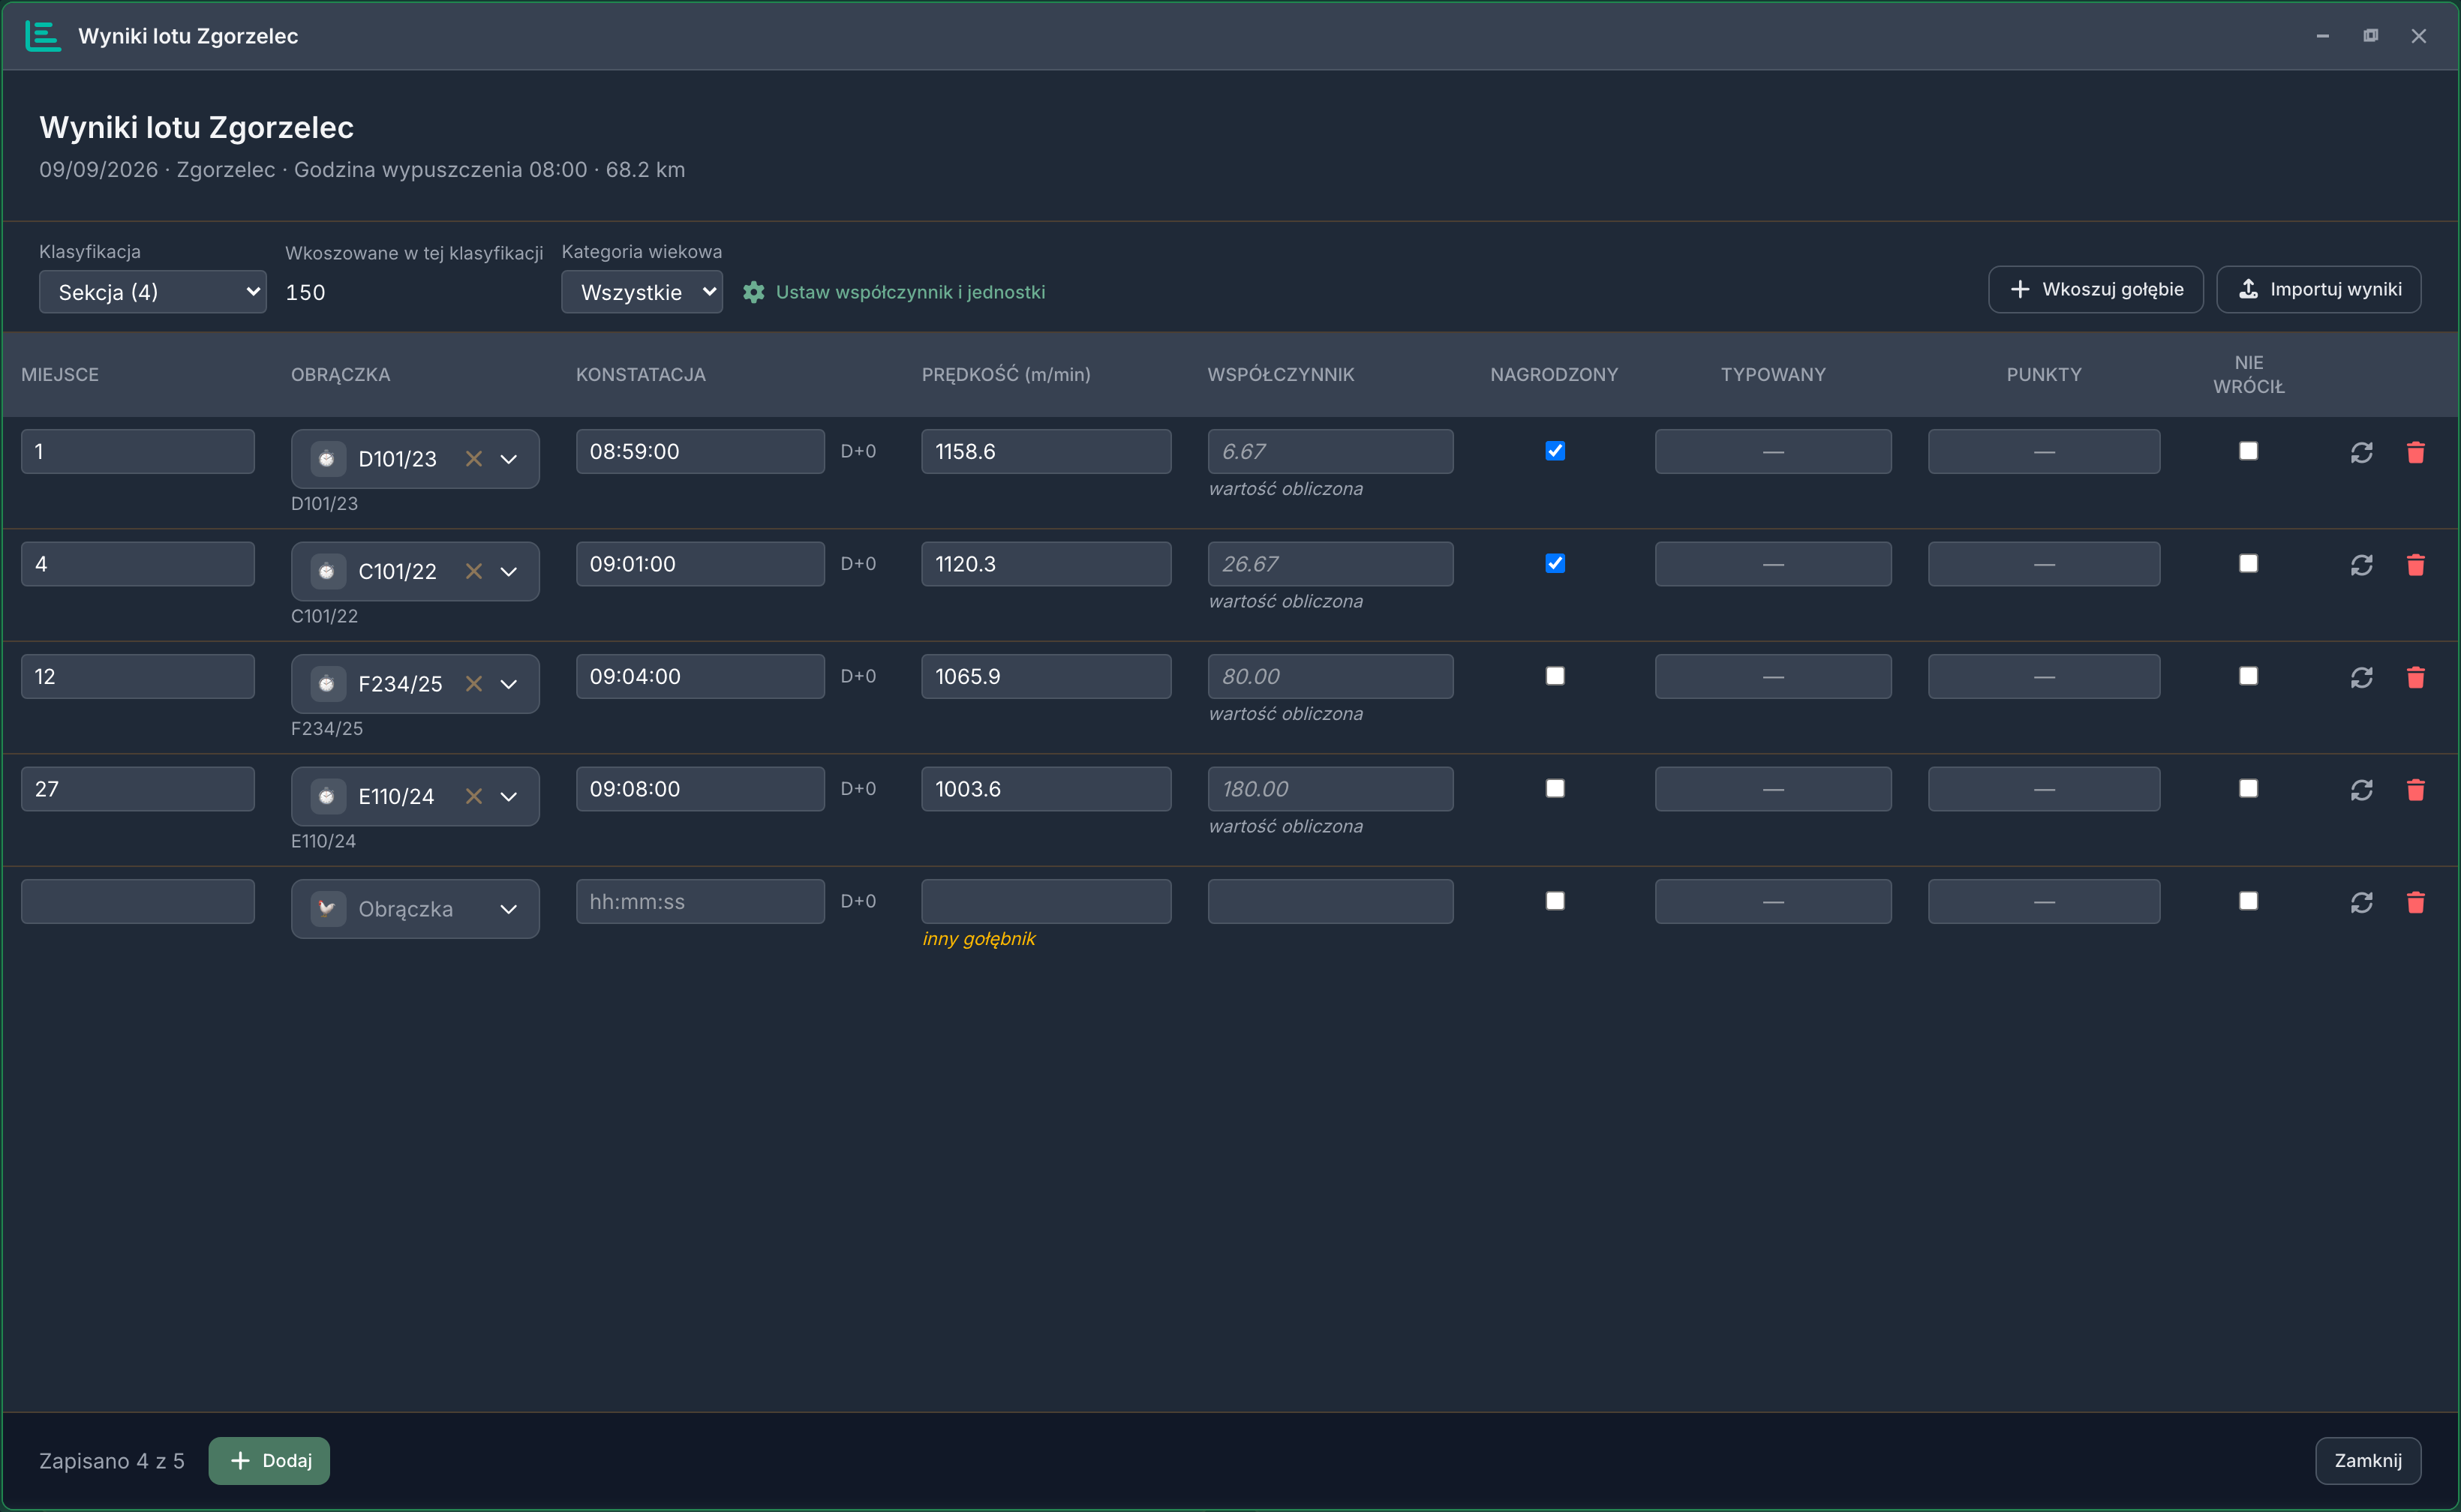Delete the D101/23 result row
The width and height of the screenshot is (2461, 1512).
2415,452
